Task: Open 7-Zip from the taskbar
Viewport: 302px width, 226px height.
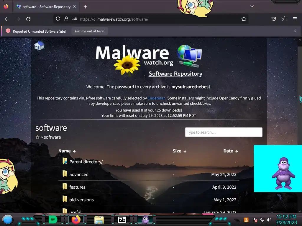Action: 122,220
